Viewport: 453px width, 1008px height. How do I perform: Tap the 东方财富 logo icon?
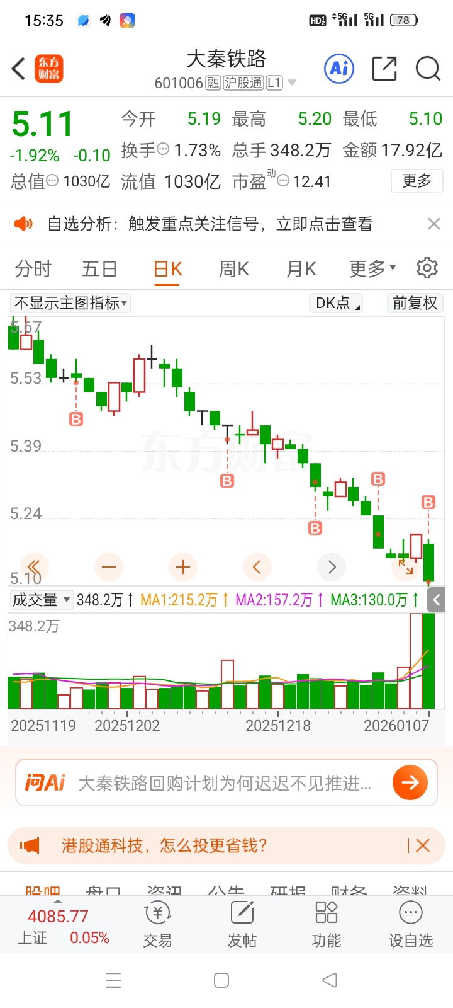(x=49, y=69)
